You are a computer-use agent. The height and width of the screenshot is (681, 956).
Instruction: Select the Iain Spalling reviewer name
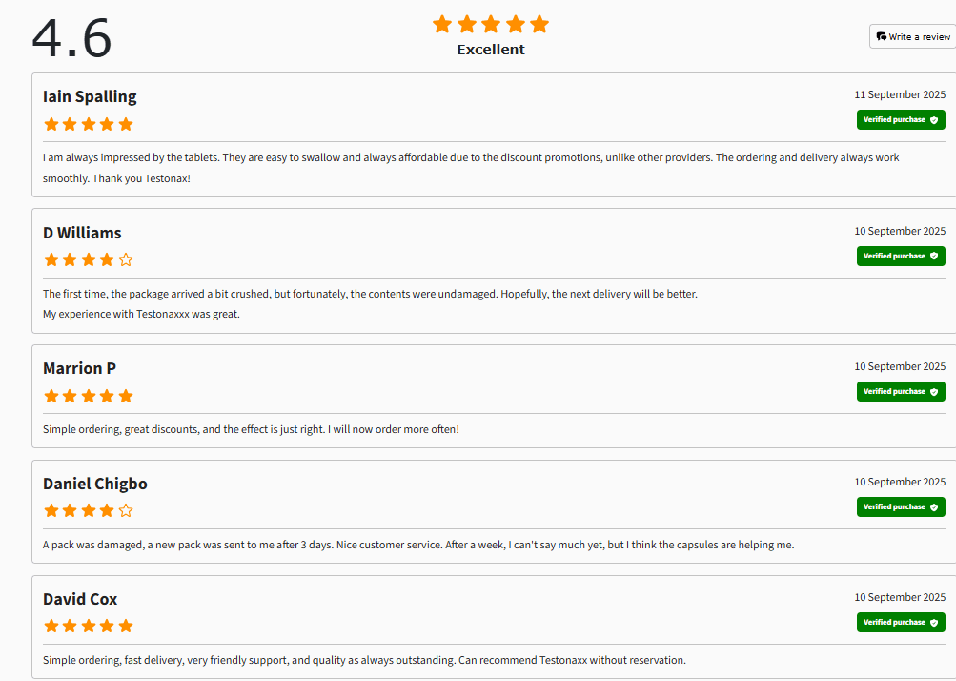[90, 96]
